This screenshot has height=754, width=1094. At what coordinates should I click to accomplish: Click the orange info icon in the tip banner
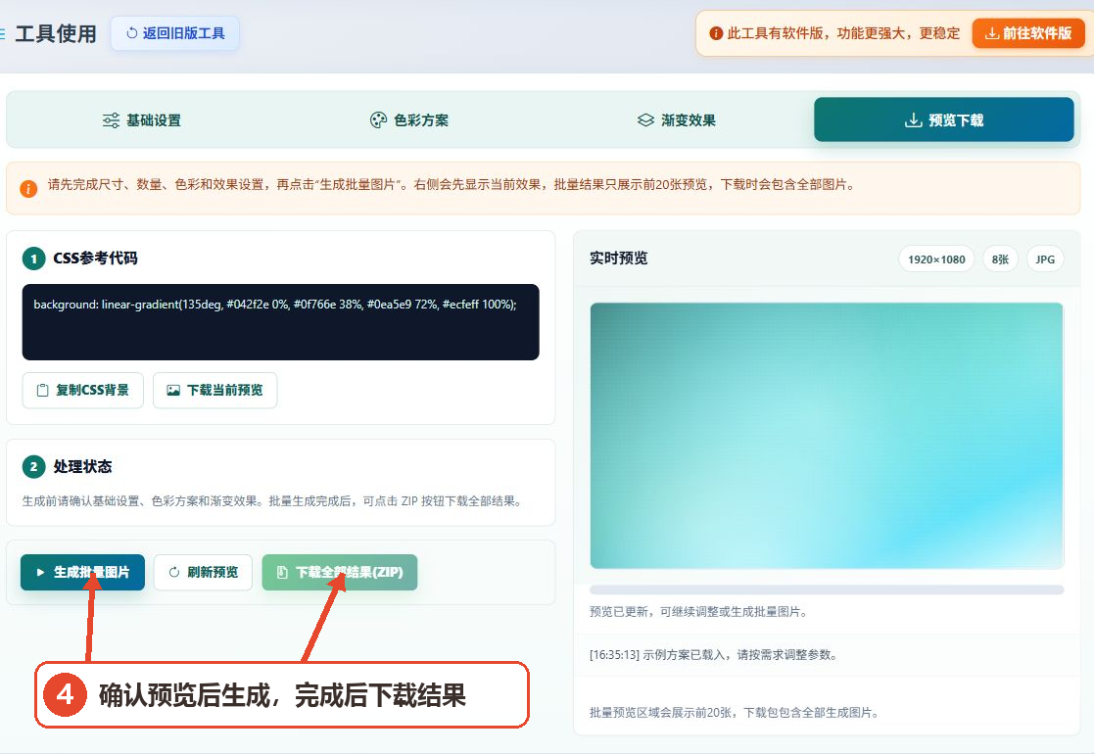28,188
